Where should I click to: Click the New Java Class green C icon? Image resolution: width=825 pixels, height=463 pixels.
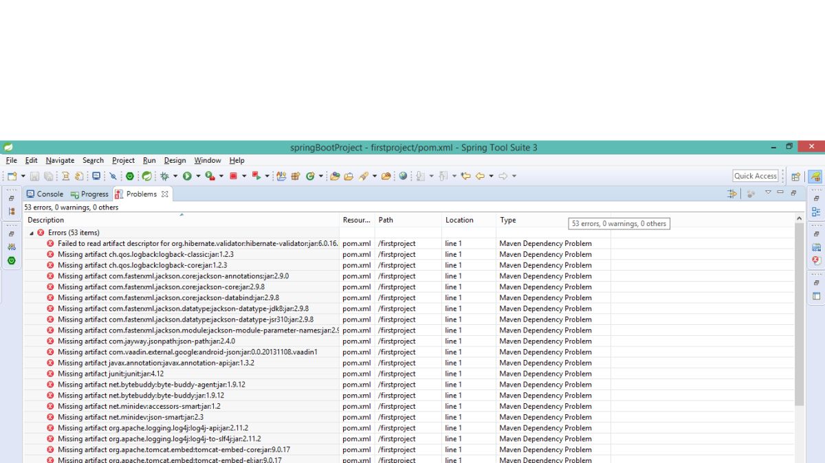pyautogui.click(x=310, y=177)
